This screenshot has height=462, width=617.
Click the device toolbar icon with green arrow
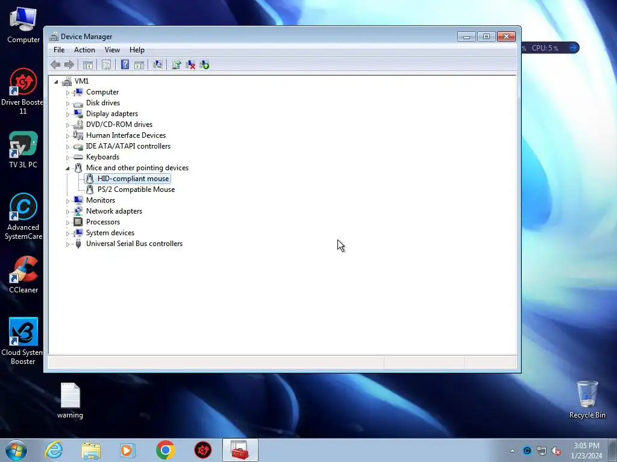tap(205, 65)
